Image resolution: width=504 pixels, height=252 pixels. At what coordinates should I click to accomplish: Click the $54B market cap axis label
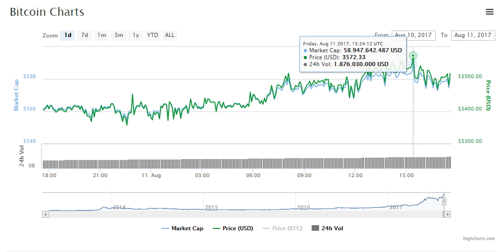tap(30, 141)
